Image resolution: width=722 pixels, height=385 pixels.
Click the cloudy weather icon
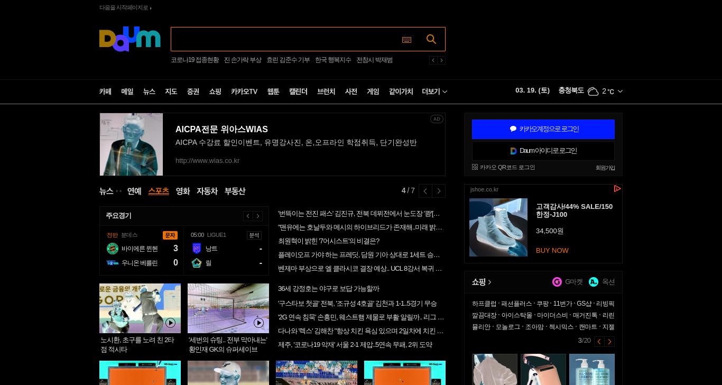click(593, 91)
